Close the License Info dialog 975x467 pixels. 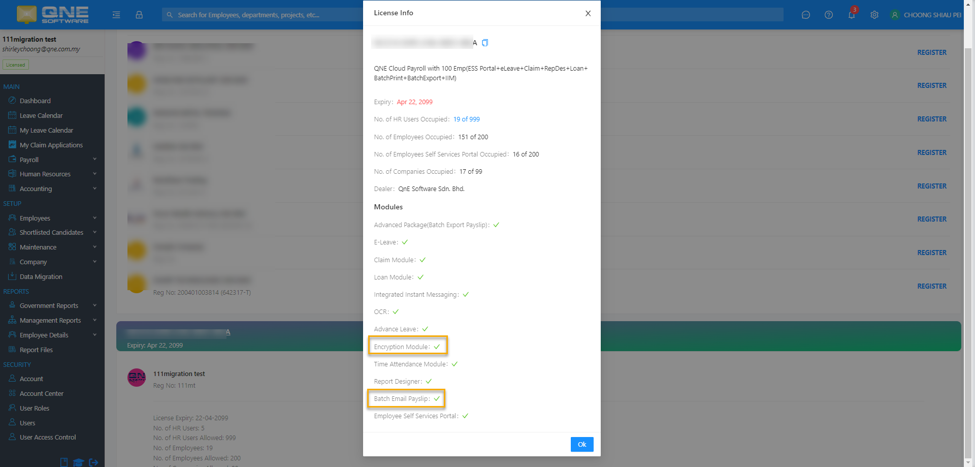click(x=588, y=13)
